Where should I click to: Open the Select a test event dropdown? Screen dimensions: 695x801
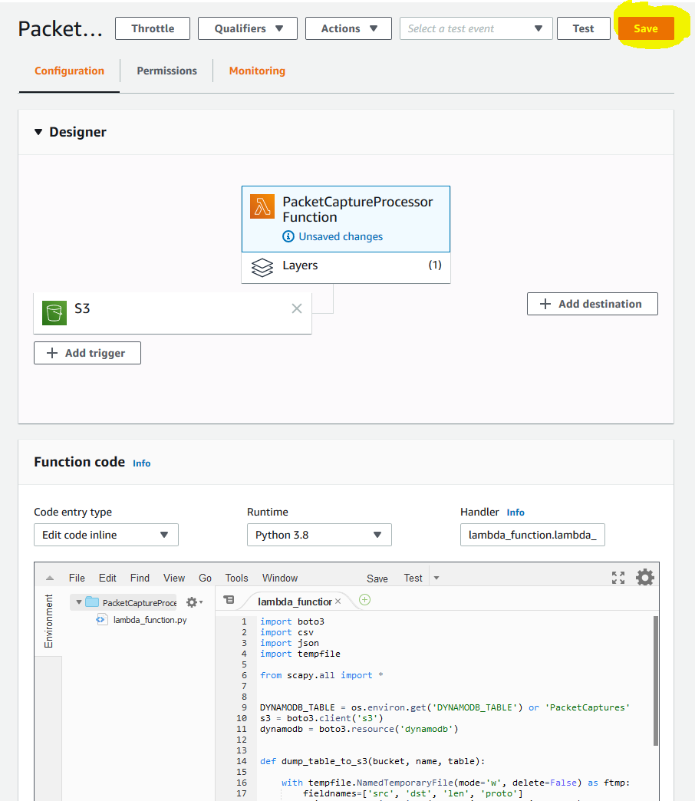click(x=476, y=28)
